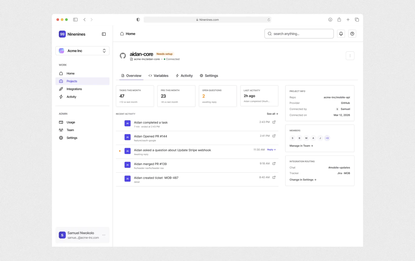Switch to the Variables tab
This screenshot has width=415, height=261.
[158, 76]
